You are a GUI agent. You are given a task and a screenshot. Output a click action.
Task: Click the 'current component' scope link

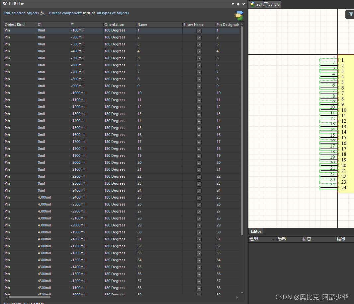tap(65, 13)
